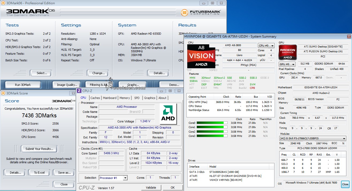The width and height of the screenshot is (352, 191).
Task: Click the CPU-Z Specification field
Action: (x=139, y=128)
